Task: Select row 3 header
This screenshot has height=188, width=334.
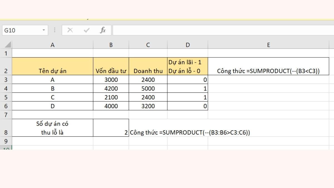Action: [x=6, y=80]
